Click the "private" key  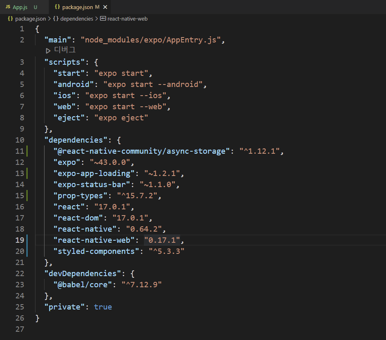click(64, 307)
